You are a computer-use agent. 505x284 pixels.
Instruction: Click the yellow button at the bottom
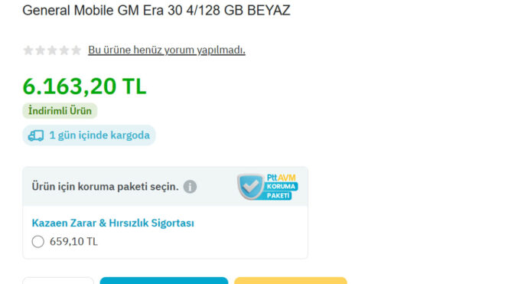291,280
